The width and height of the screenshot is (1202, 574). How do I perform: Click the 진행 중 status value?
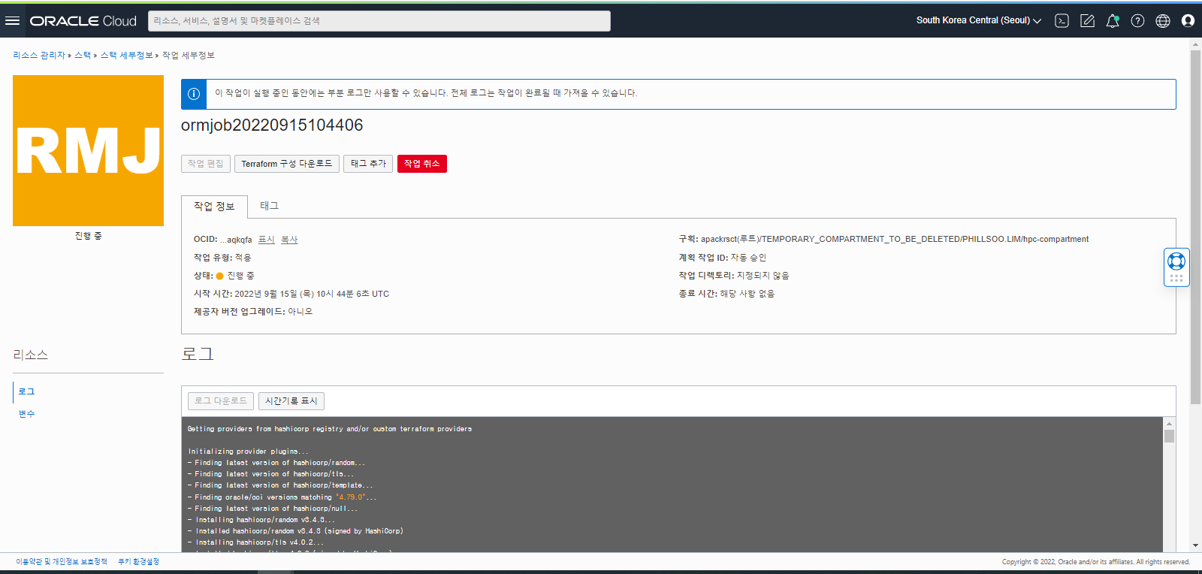tap(241, 276)
